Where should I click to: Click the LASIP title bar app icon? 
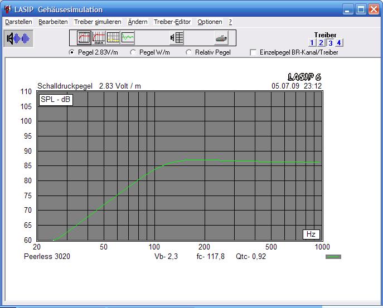click(x=8, y=10)
